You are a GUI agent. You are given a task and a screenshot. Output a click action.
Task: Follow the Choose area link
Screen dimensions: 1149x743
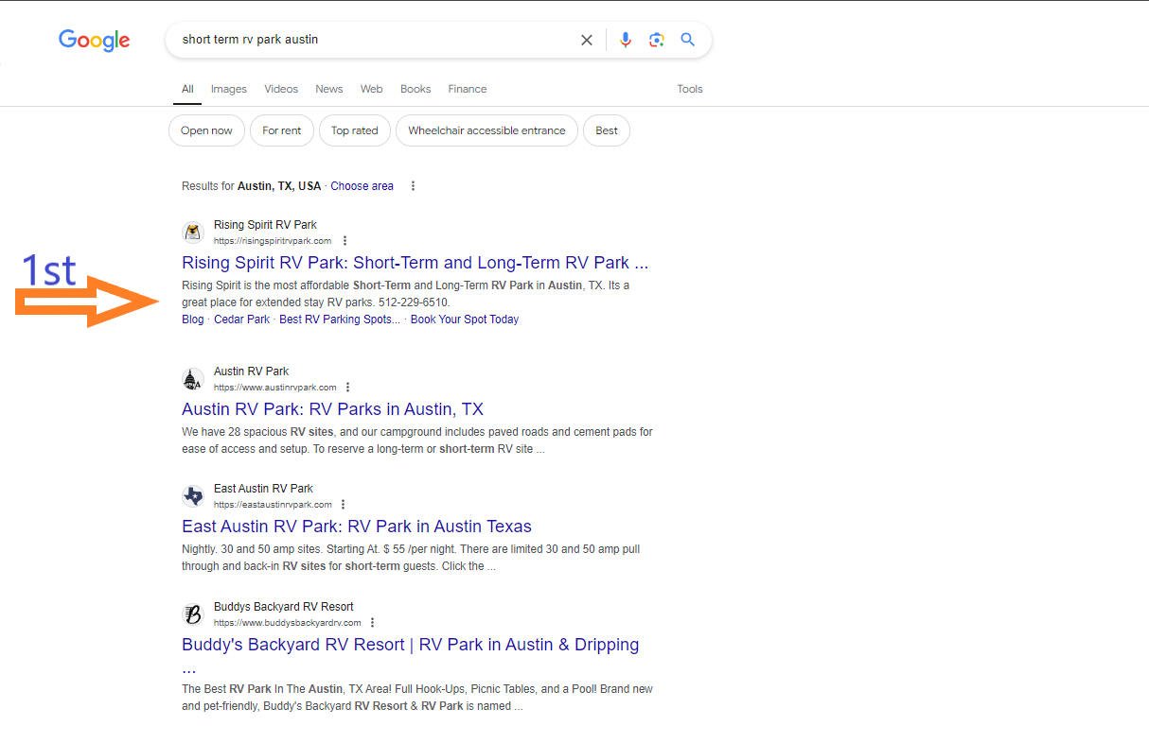[x=362, y=186]
